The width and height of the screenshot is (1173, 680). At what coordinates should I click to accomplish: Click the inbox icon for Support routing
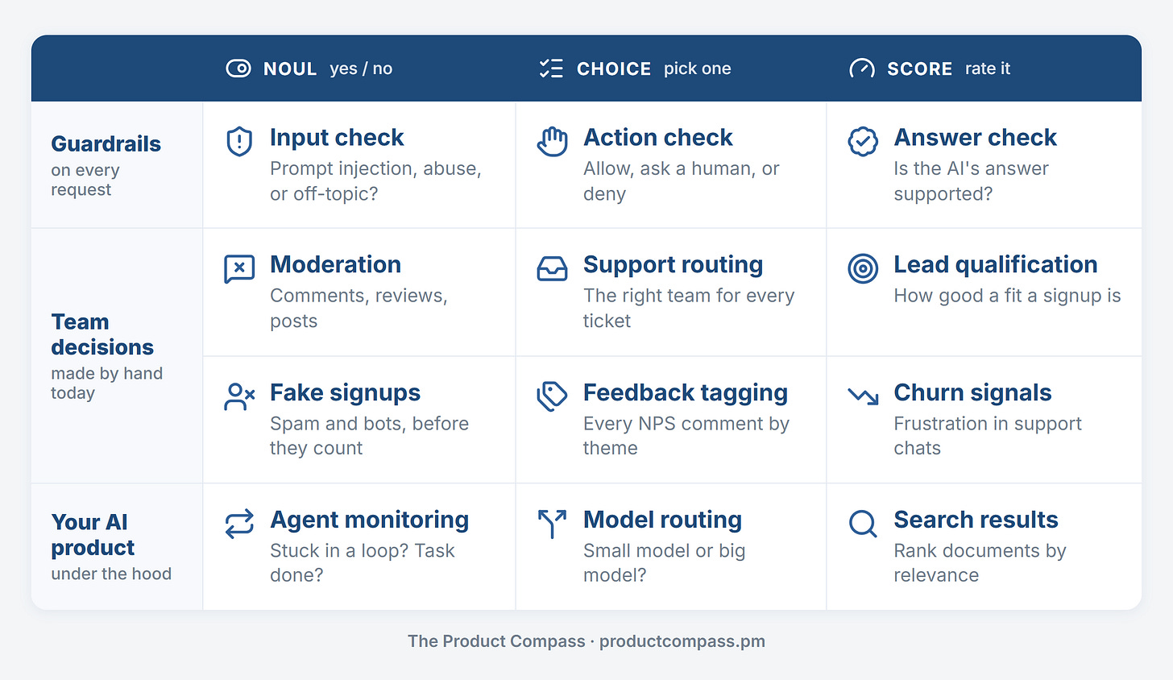pos(553,268)
